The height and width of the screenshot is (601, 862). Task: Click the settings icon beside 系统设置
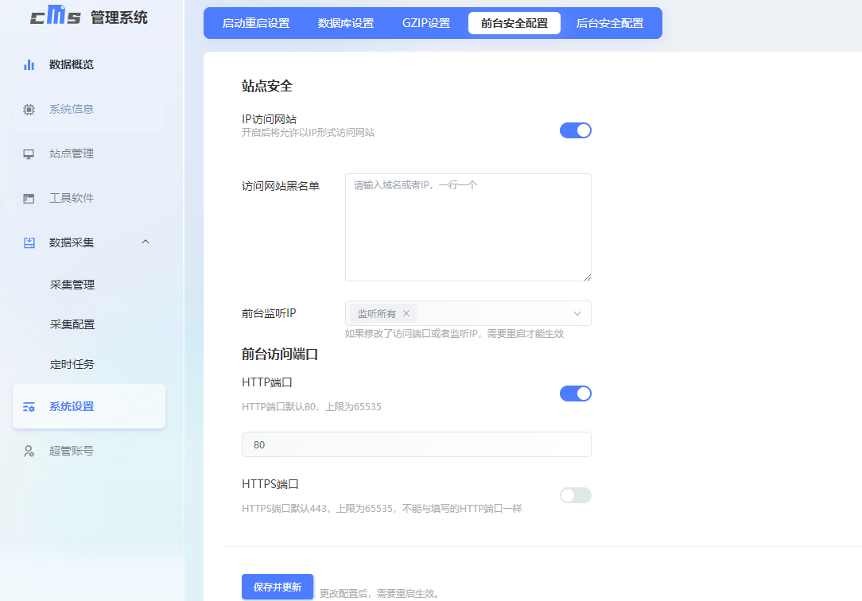pyautogui.click(x=29, y=407)
